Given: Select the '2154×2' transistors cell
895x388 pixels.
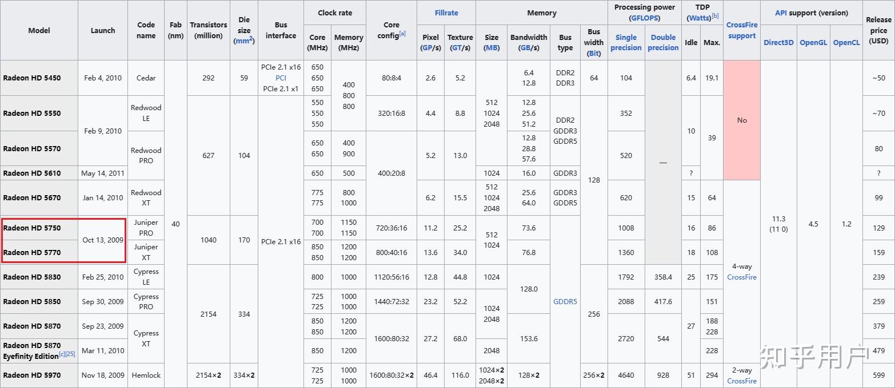Looking at the screenshot, I should coord(209,375).
